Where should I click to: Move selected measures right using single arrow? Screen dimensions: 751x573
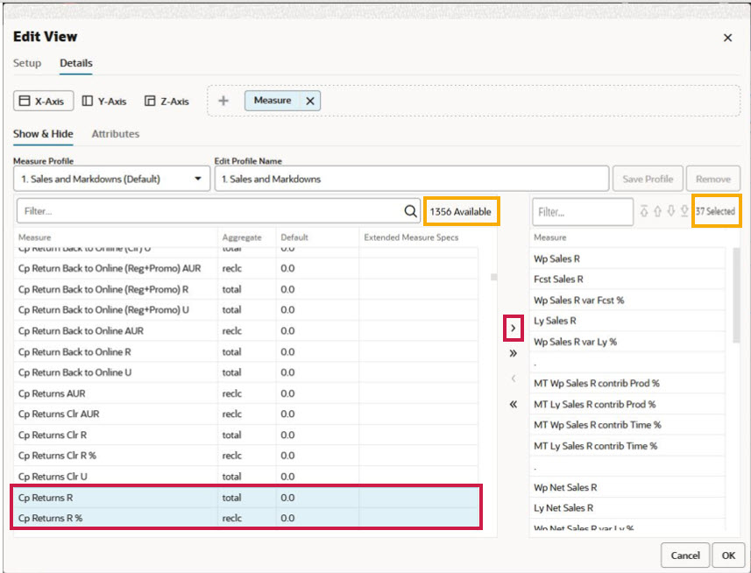pyautogui.click(x=513, y=328)
